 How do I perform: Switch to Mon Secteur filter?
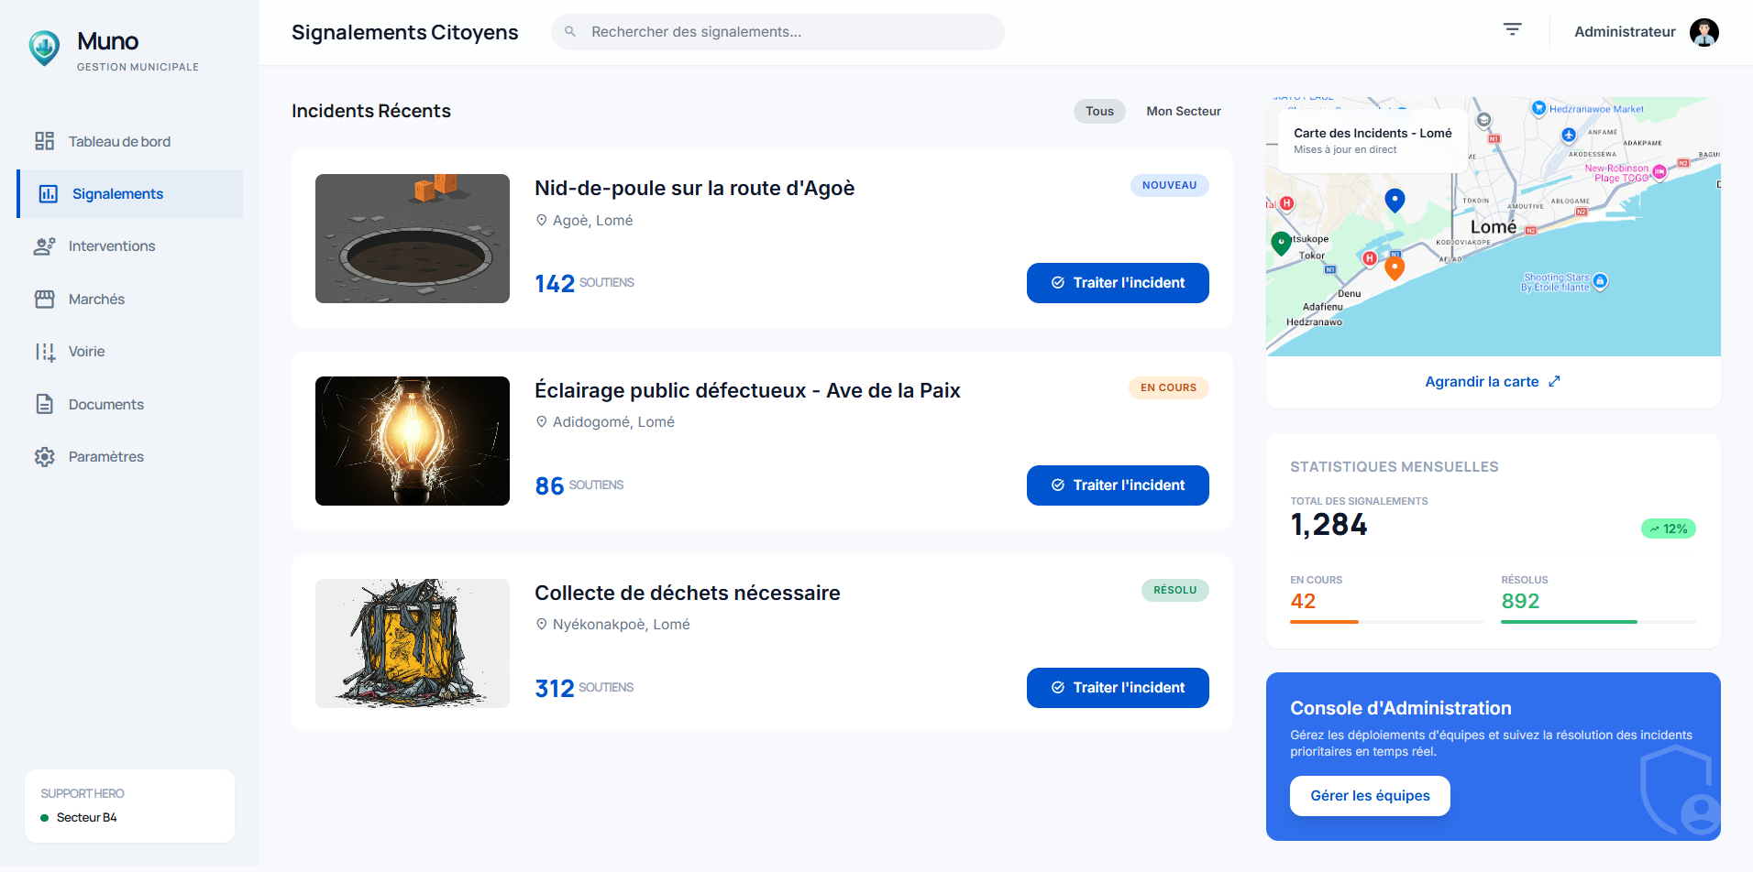(x=1183, y=112)
